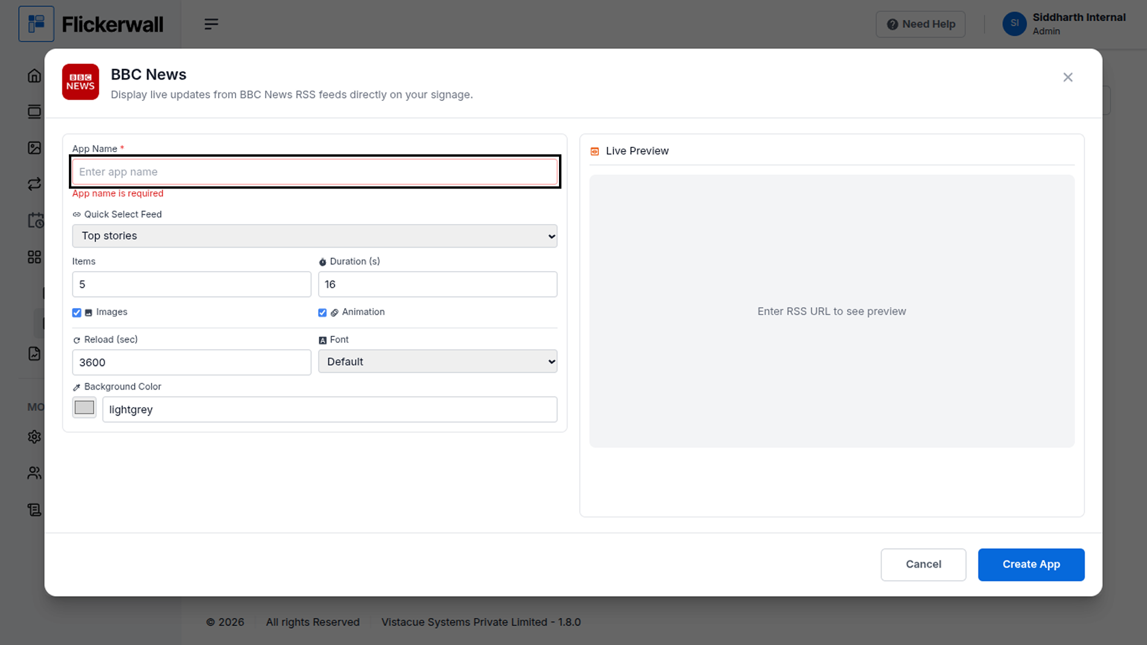Click the BBC News dialog title
The width and height of the screenshot is (1147, 645).
coord(149,74)
